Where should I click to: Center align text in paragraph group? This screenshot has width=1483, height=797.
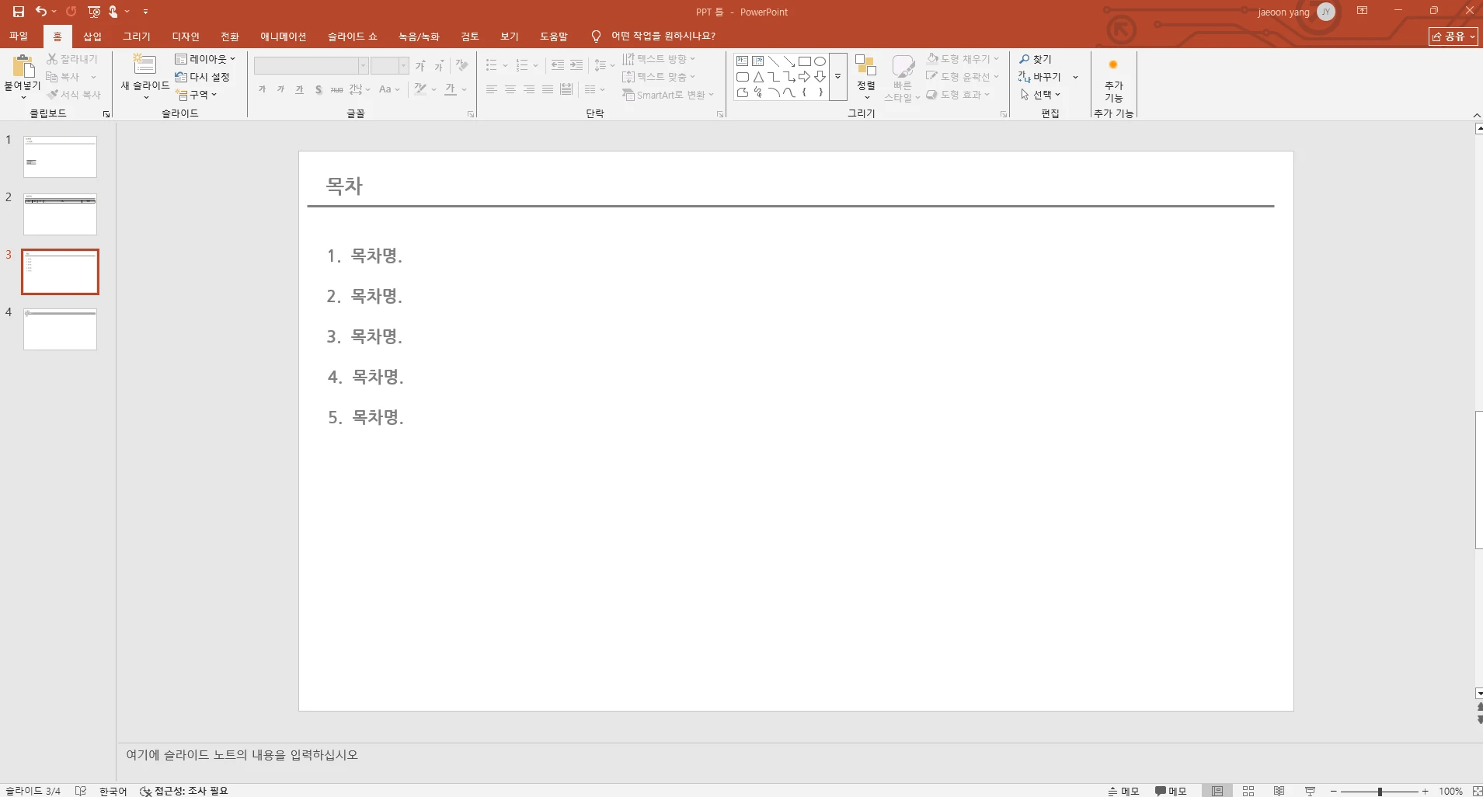510,89
